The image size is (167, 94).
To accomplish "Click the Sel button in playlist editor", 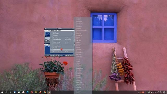I will [54, 55].
